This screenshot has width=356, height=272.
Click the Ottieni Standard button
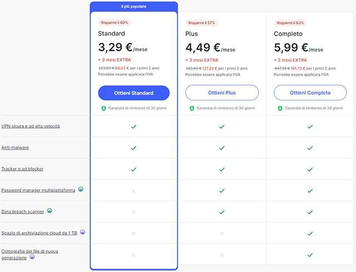pos(133,92)
